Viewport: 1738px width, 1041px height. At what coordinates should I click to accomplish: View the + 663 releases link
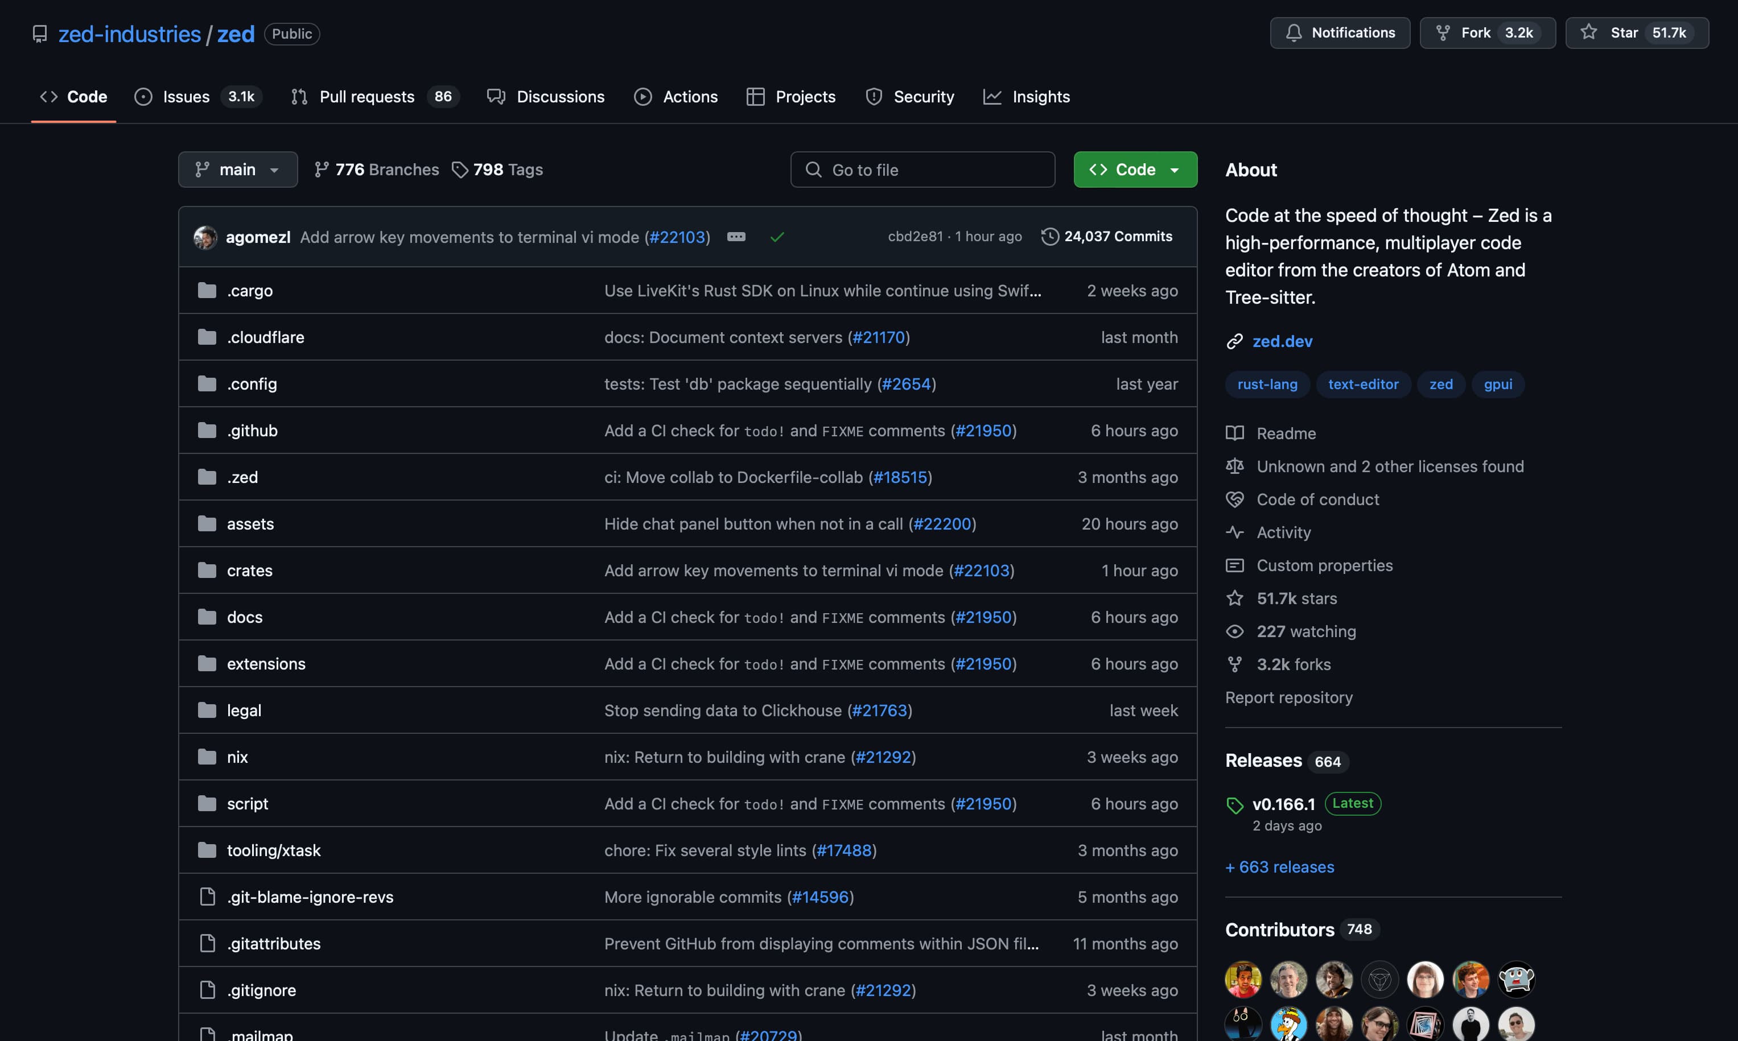pos(1279,867)
